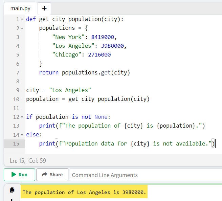Click line number 15 in the gutter
This screenshot has height=201, width=222.
tap(16, 144)
